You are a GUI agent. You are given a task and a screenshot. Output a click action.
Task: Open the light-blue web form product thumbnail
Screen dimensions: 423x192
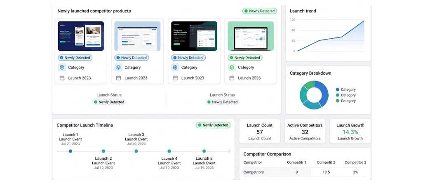pyautogui.click(x=137, y=36)
